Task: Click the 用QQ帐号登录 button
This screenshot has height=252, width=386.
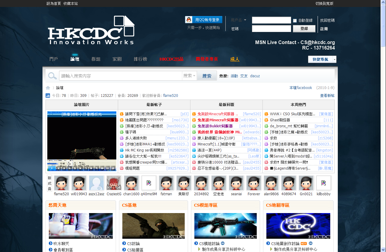Action: tap(204, 20)
